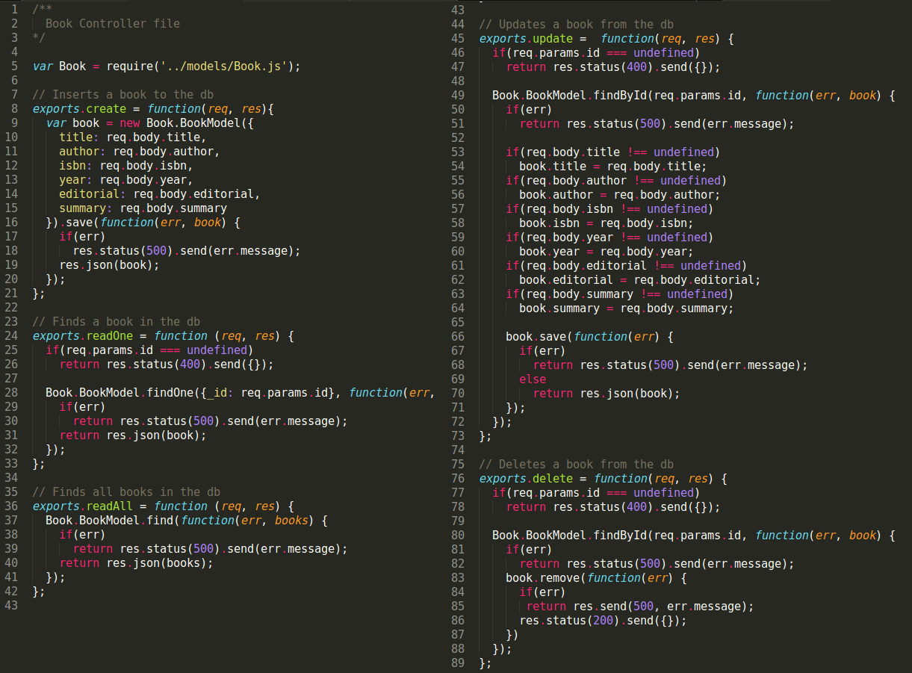Viewport: 912px width, 673px height.
Task: Click 'book.isbn = req.body.isbn;' line
Action: [607, 223]
